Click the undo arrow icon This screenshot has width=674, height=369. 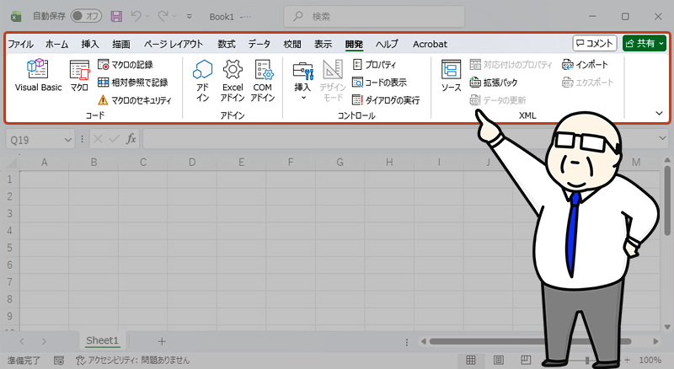point(136,16)
